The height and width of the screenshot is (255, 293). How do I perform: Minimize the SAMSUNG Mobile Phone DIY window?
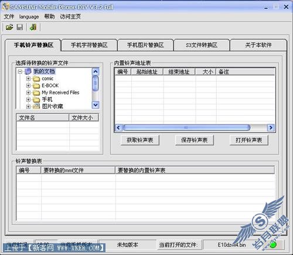click(x=266, y=7)
